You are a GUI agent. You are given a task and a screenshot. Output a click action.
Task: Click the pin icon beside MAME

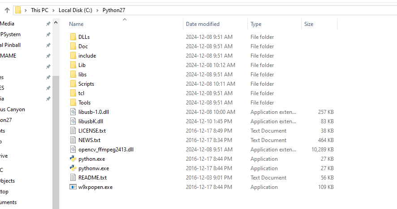click(48, 56)
